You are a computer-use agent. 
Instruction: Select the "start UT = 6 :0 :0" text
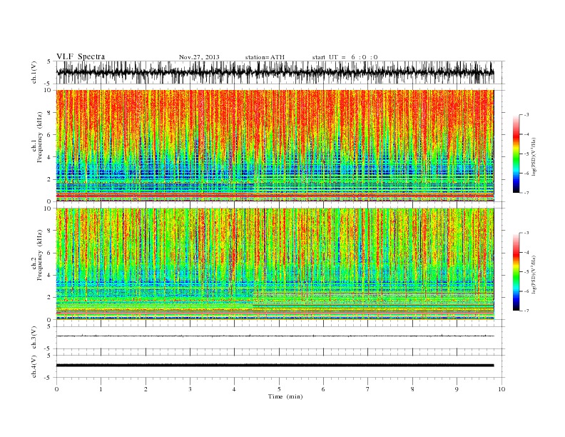(345, 57)
